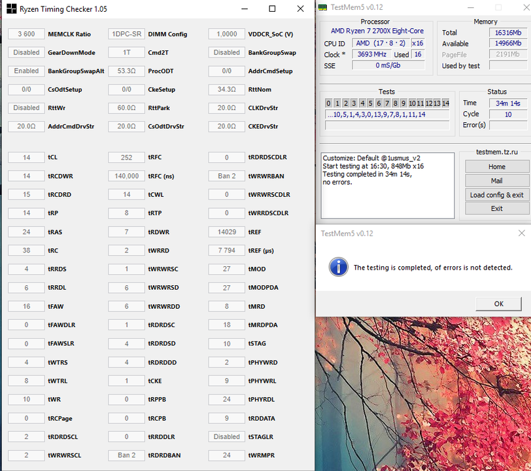531x471 pixels.
Task: Click the Total memory value 16316Mb
Action: click(x=508, y=33)
